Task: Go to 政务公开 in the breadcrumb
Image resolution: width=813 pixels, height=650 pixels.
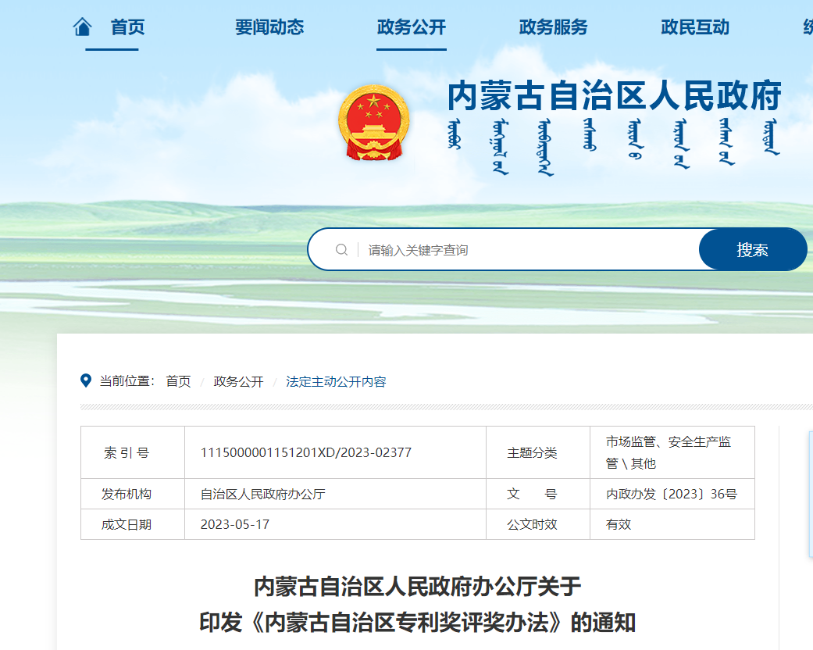Action: [x=238, y=382]
